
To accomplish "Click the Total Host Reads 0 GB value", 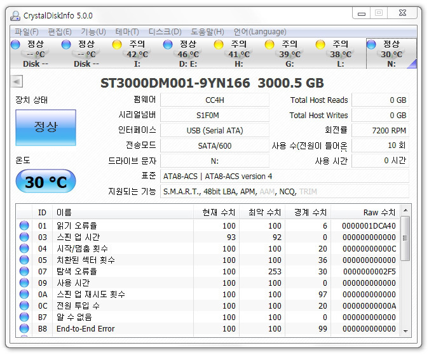I will pyautogui.click(x=380, y=100).
